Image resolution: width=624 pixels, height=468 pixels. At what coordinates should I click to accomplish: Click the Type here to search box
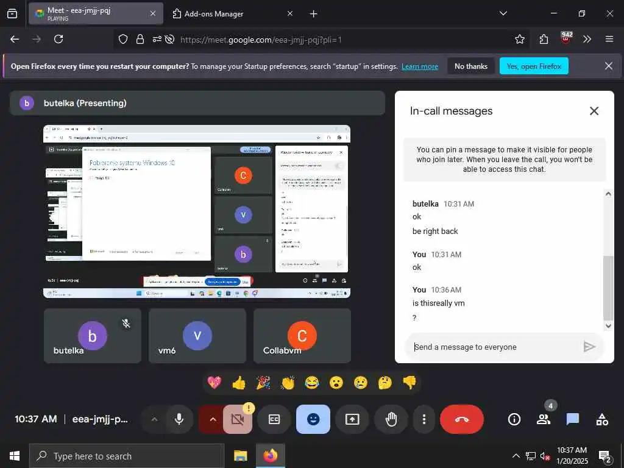pyautogui.click(x=127, y=456)
